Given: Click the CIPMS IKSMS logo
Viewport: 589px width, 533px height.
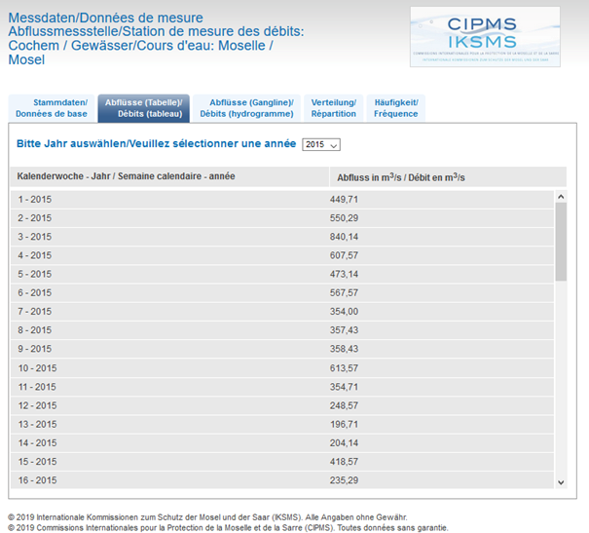Looking at the screenshot, I should point(485,37).
